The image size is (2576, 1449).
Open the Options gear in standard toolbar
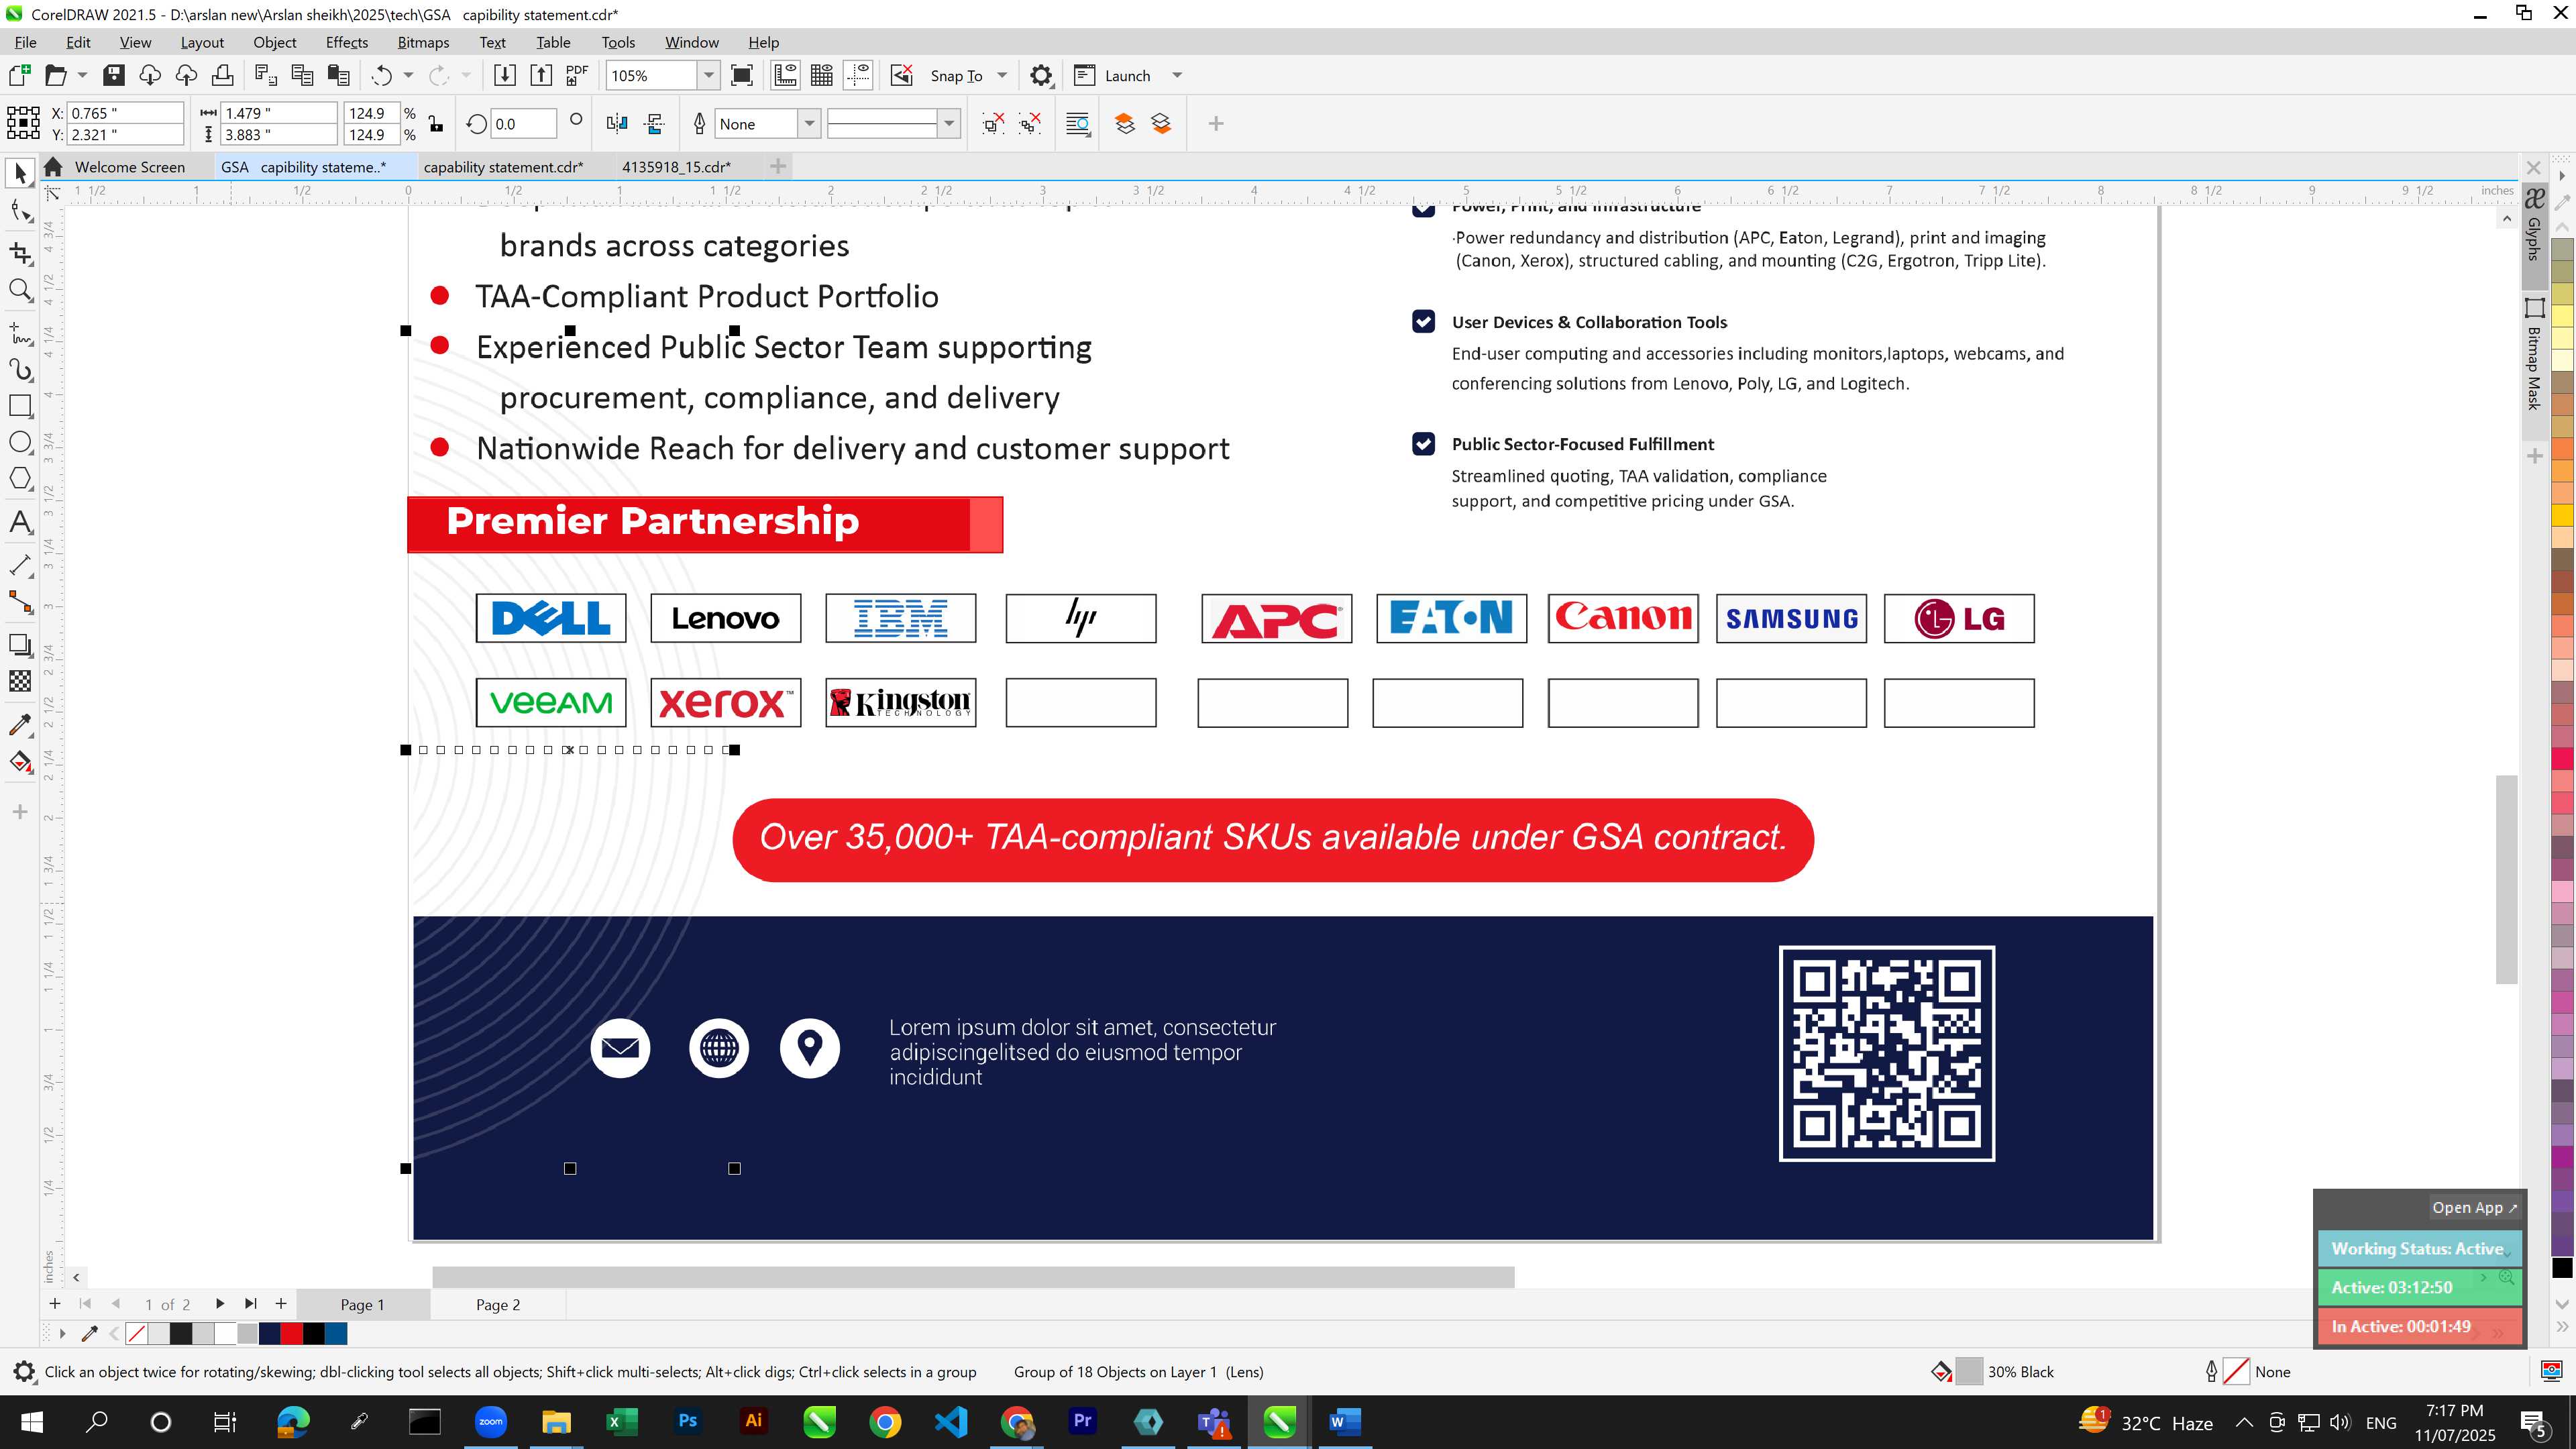pyautogui.click(x=1041, y=75)
